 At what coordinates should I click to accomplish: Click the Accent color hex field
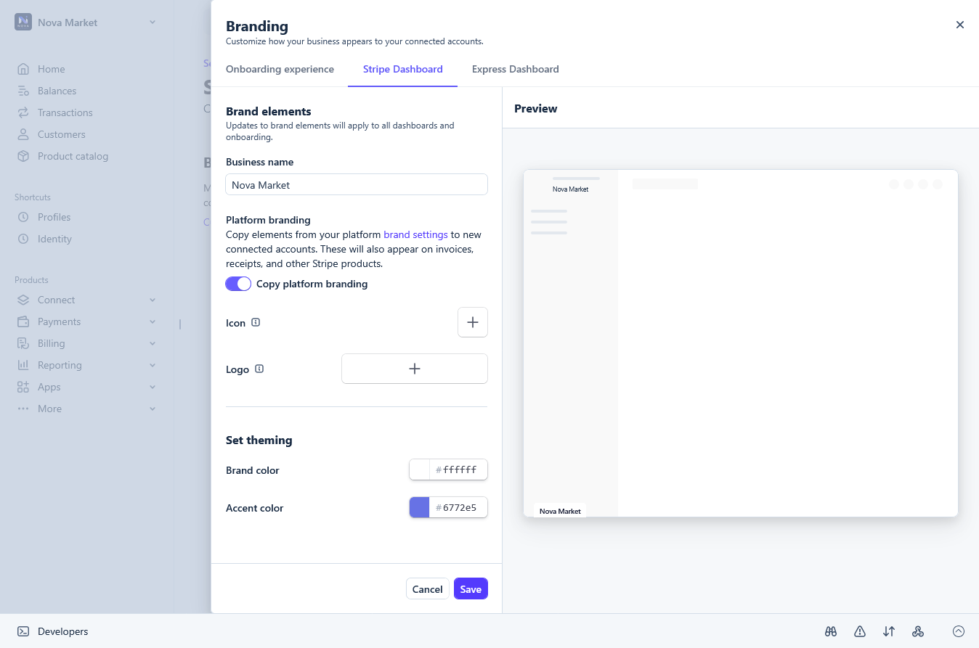click(x=458, y=508)
